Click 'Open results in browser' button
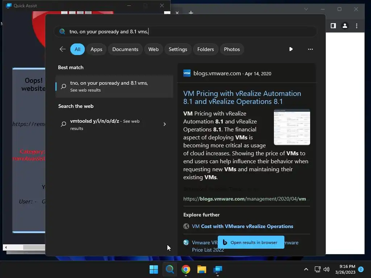The width and height of the screenshot is (371, 278). click(251, 242)
